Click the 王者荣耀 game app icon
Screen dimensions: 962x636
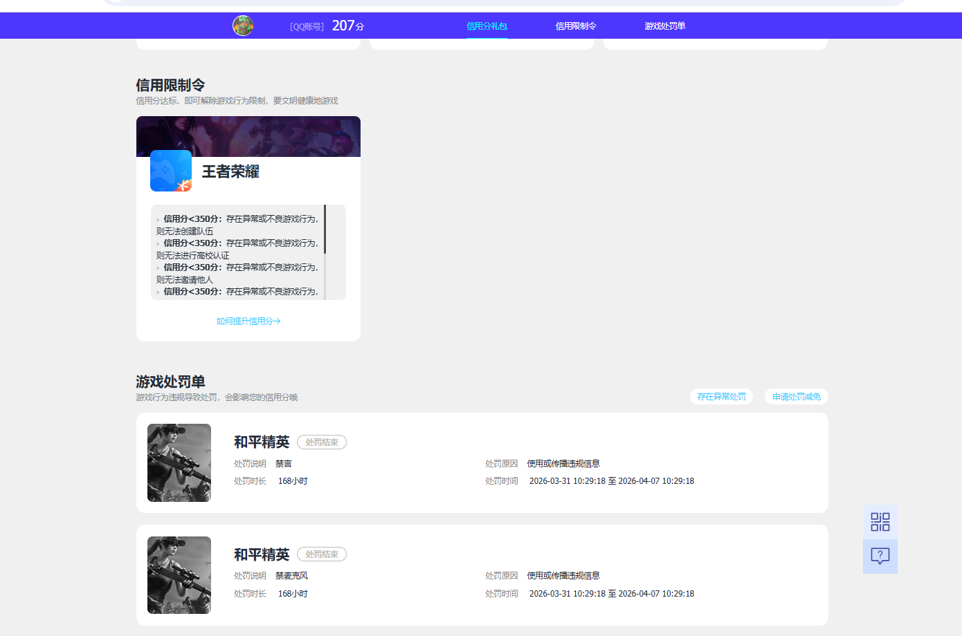170,171
